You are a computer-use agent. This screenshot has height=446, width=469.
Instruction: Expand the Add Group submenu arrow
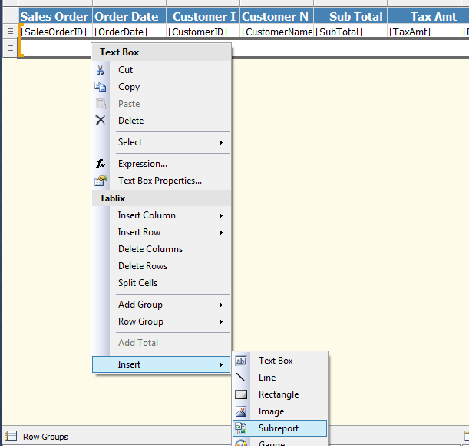coord(221,305)
